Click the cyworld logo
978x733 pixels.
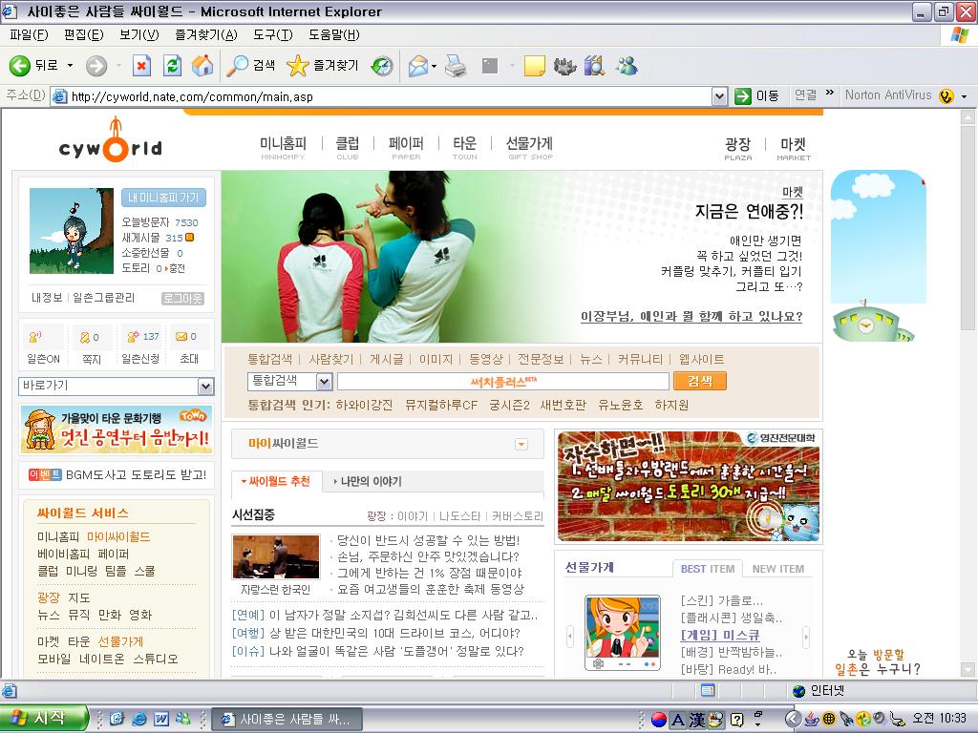pos(111,141)
